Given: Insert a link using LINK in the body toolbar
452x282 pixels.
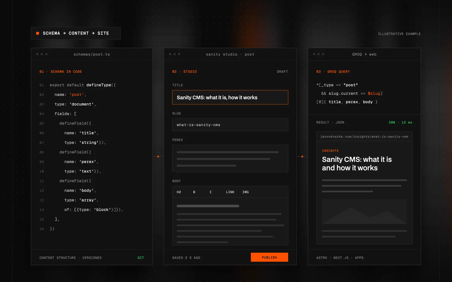Looking at the screenshot, I should tap(230, 192).
